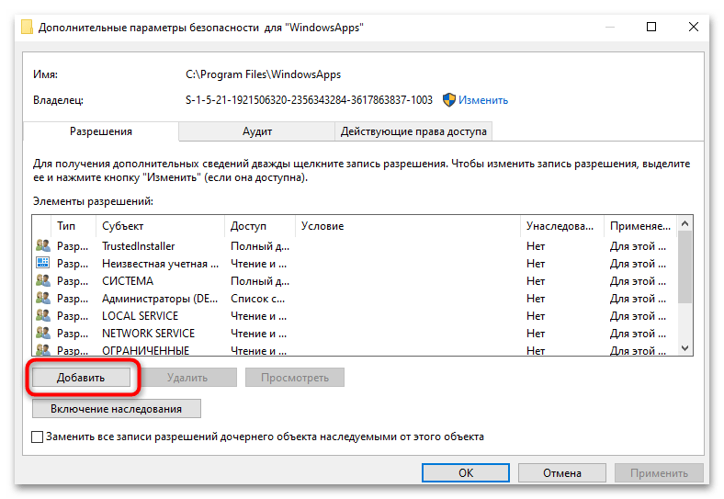
Task: Maximize the security settings window
Action: tap(651, 27)
